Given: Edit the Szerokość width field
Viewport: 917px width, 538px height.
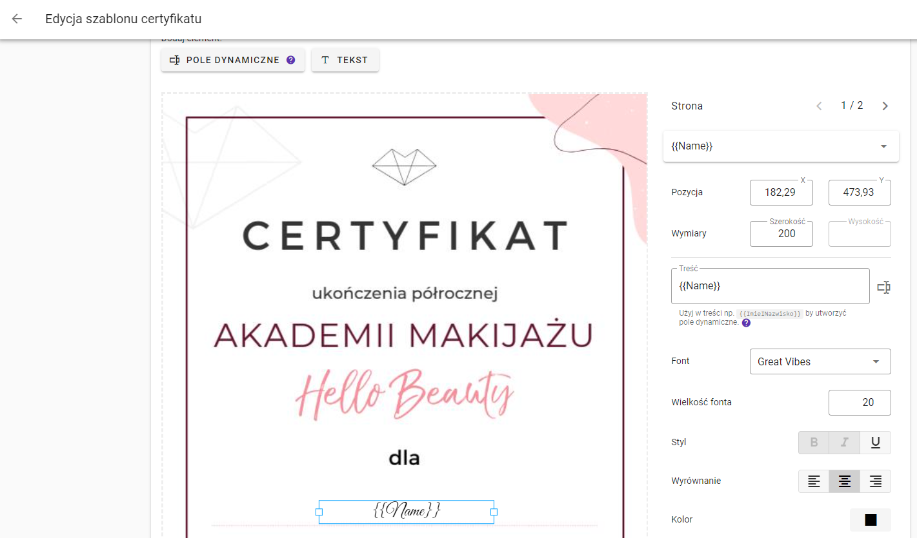Looking at the screenshot, I should pos(781,233).
